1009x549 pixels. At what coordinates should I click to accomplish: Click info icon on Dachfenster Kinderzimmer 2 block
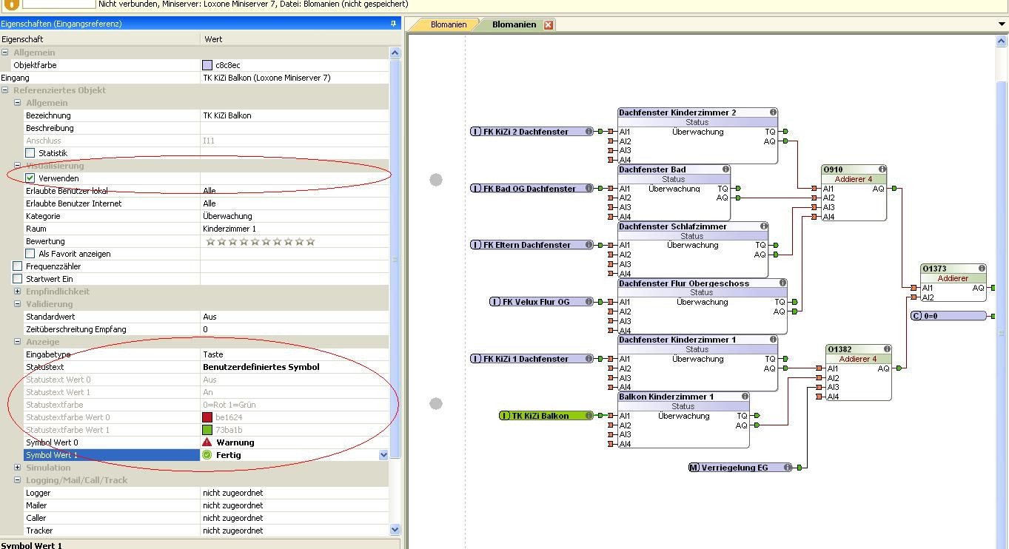773,112
